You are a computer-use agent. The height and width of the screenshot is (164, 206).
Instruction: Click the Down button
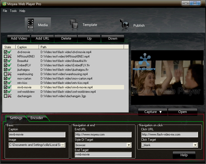tap(113, 38)
